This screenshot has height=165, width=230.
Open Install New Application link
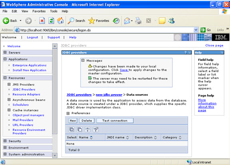click(30, 70)
